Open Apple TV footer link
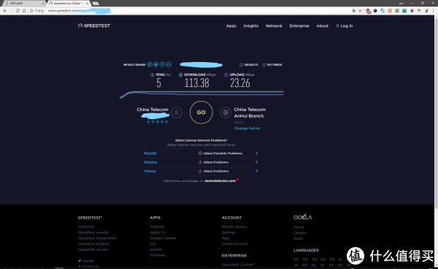438x269 pixels. [x=158, y=232]
